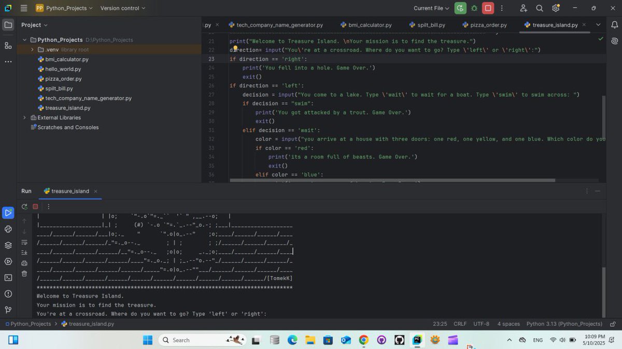This screenshot has width=622, height=349.
Task: Open Search Everywhere magnifier
Action: point(540,8)
